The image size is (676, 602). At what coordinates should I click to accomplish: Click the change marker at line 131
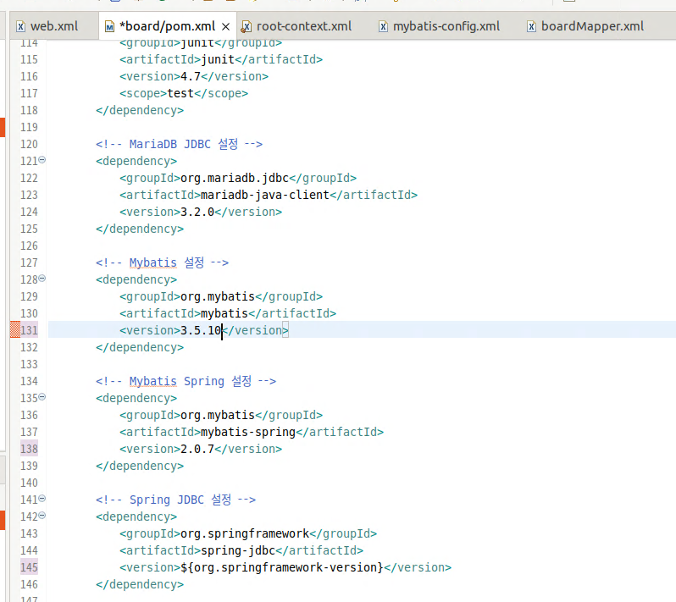click(x=15, y=330)
